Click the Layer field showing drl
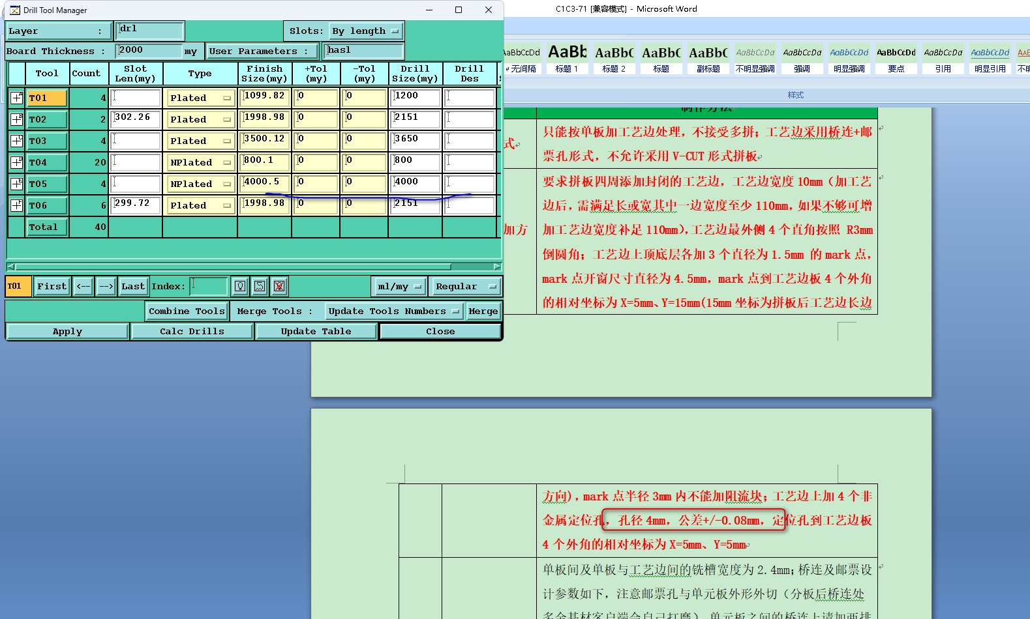The width and height of the screenshot is (1030, 619). tap(149, 31)
